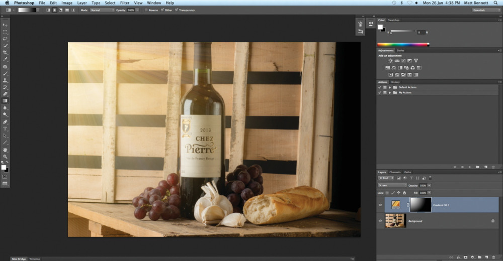Expand the My Actions folder

(x=390, y=92)
